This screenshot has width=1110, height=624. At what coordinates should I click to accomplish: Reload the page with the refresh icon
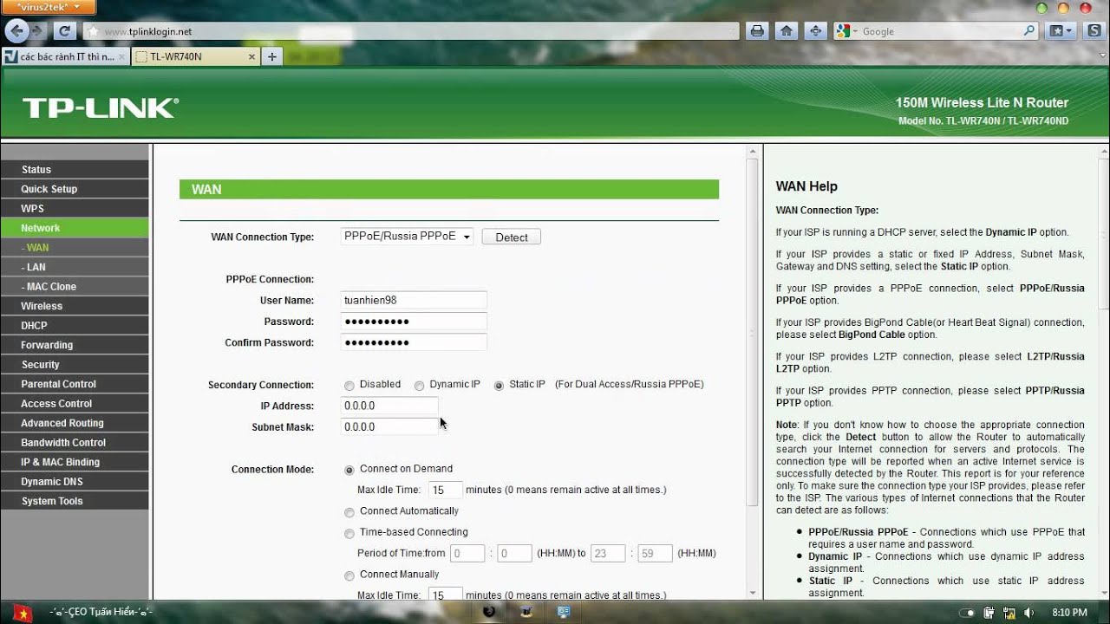(x=64, y=31)
